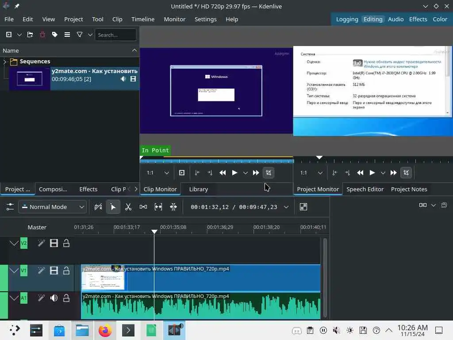Open filter options dropdown arrow
This screenshot has height=340, width=453.
coord(90,35)
